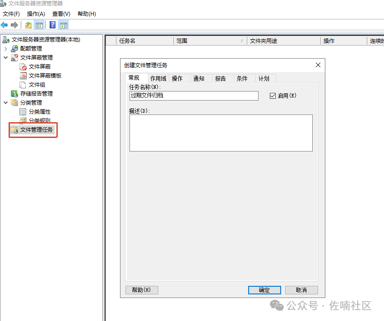The image size is (384, 321).
Task: Close the 创建文件管理任务 dialog
Action: click(318, 65)
